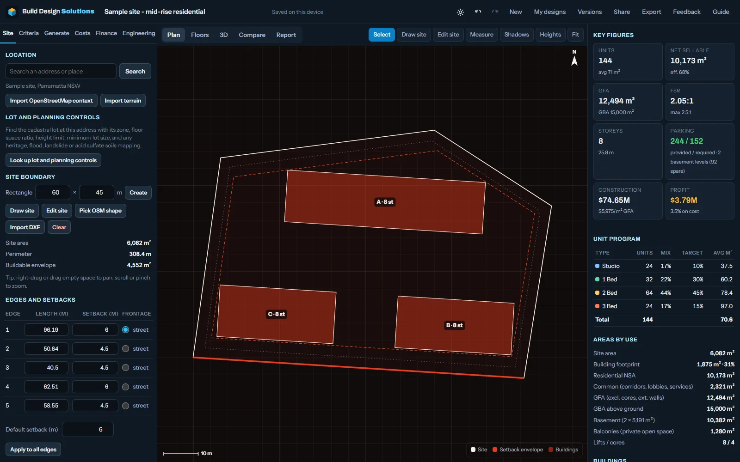Select edge 1 street frontage radio
Screen dimensions: 740x462
pyautogui.click(x=125, y=330)
